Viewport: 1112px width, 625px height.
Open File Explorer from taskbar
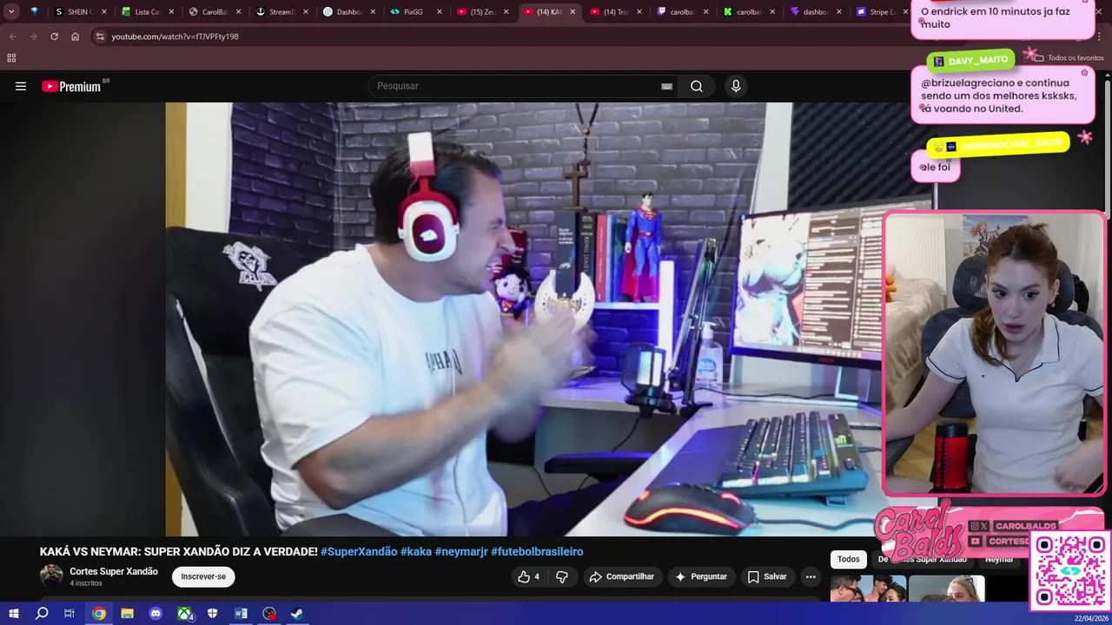pyautogui.click(x=127, y=614)
